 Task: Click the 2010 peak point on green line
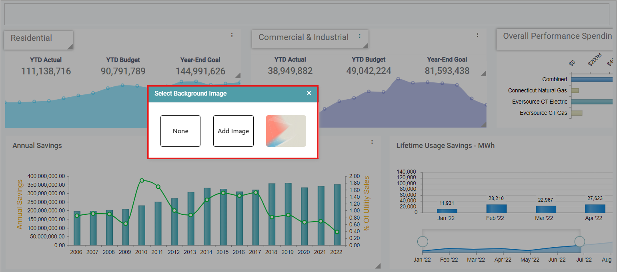(142, 181)
